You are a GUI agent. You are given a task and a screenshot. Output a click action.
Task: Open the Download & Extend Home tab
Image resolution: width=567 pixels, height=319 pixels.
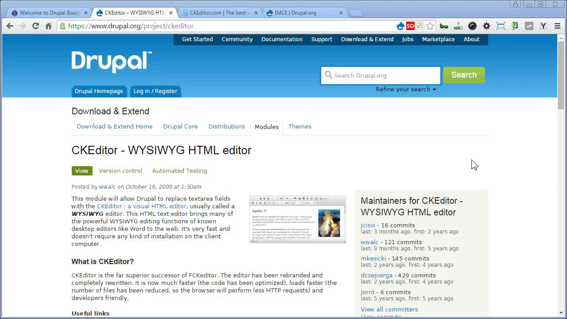115,127
